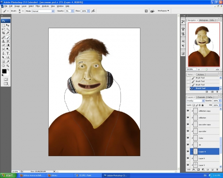Switch to the Actions tab
This screenshot has height=178, width=223.
[x=201, y=75]
